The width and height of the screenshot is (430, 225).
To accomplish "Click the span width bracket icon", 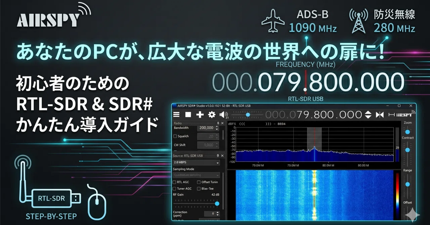I will (392, 115).
